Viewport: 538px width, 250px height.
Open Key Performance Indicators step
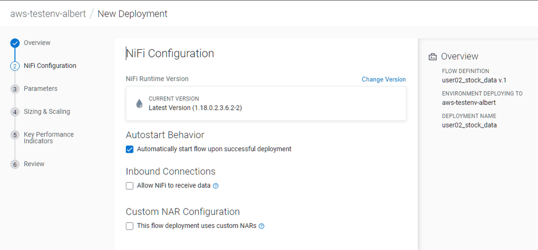pyautogui.click(x=49, y=137)
